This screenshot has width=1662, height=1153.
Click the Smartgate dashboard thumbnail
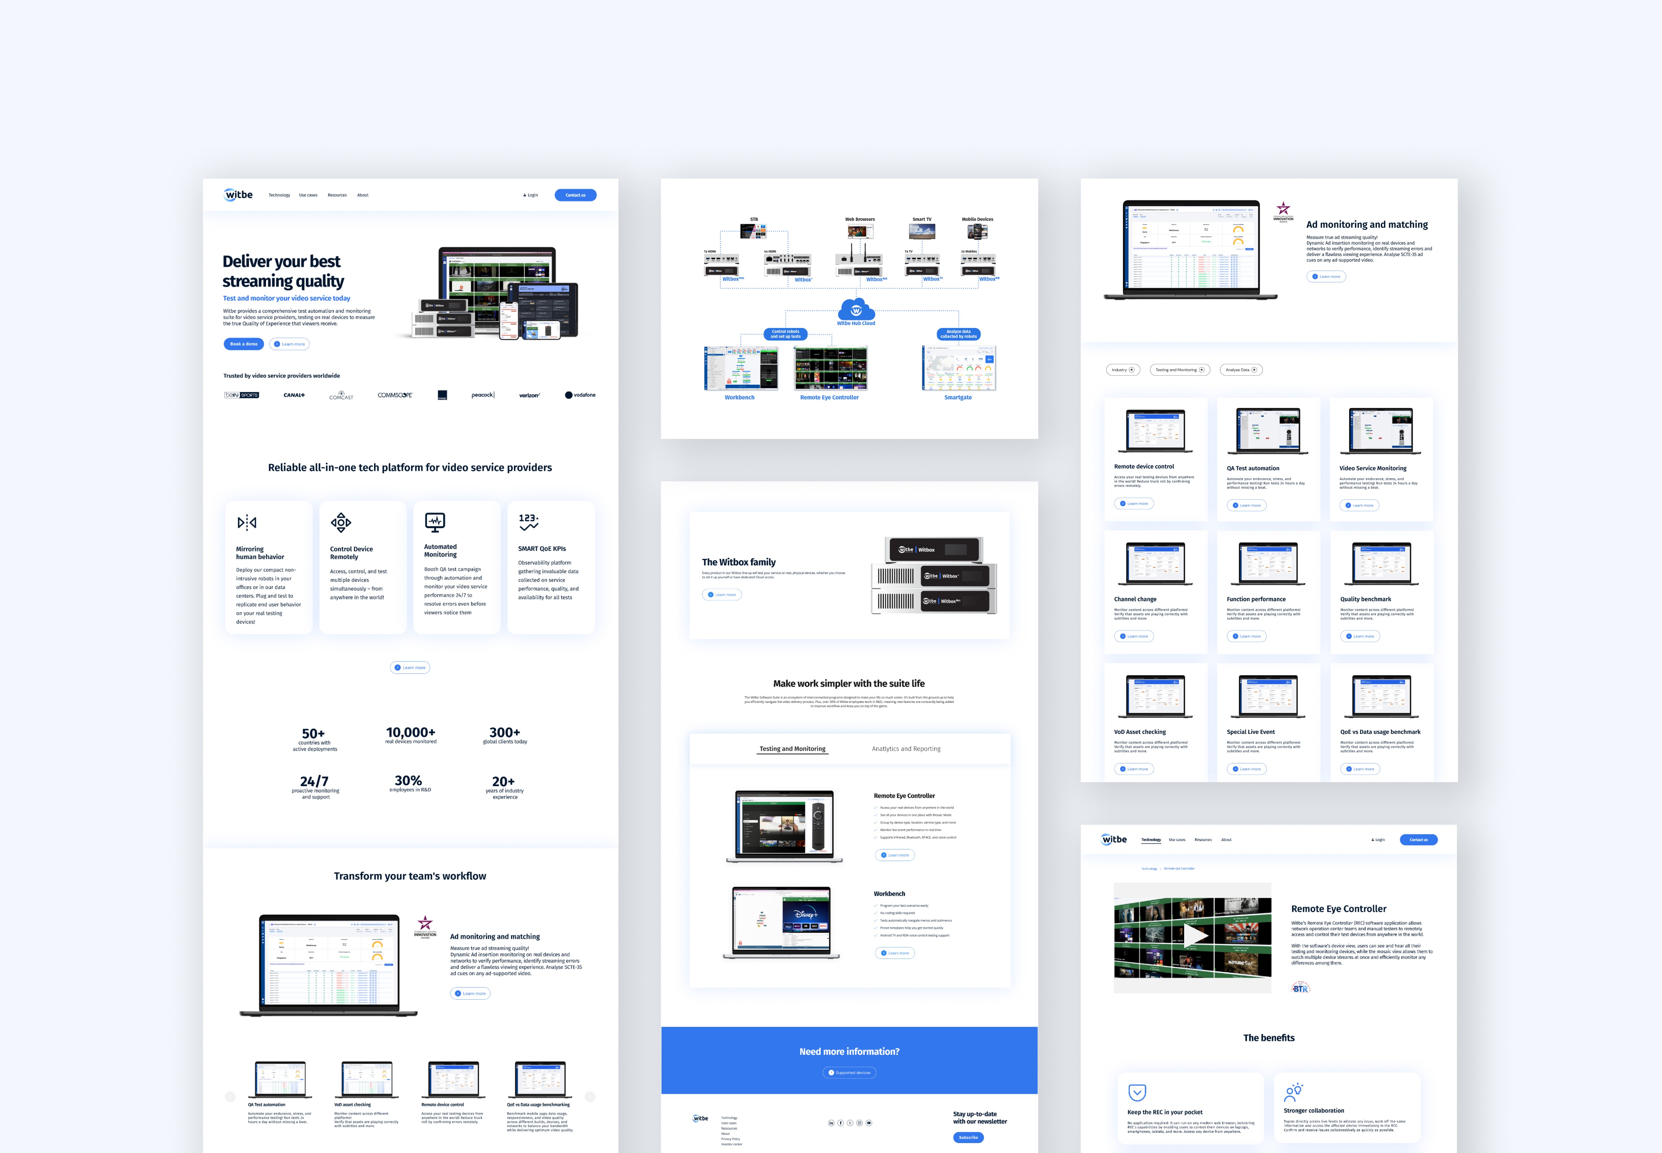959,368
